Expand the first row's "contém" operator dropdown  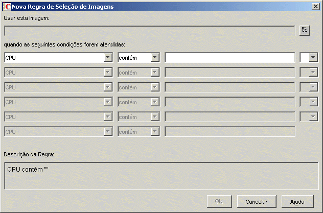[155, 58]
